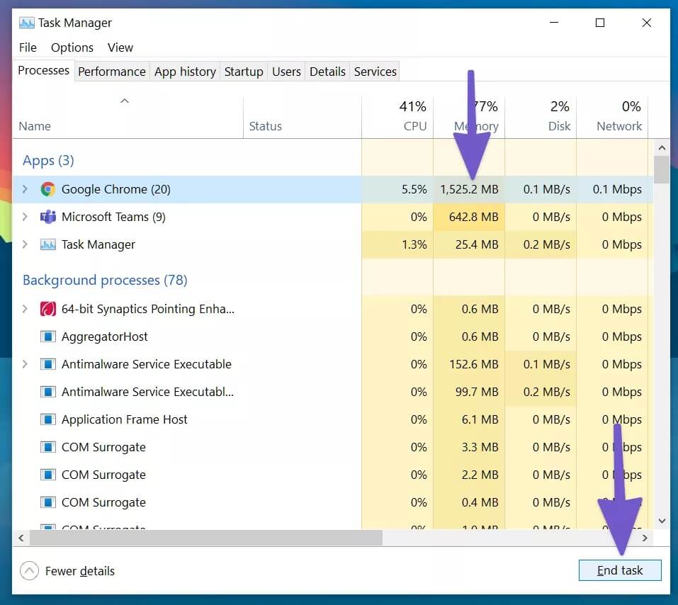Screen dimensions: 678x605
Task: Switch to the Details tab
Action: pos(327,72)
